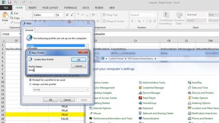Viewport: 219px width, 123px height.
Task: Open the FILE tab
Action: click(x=6, y=8)
